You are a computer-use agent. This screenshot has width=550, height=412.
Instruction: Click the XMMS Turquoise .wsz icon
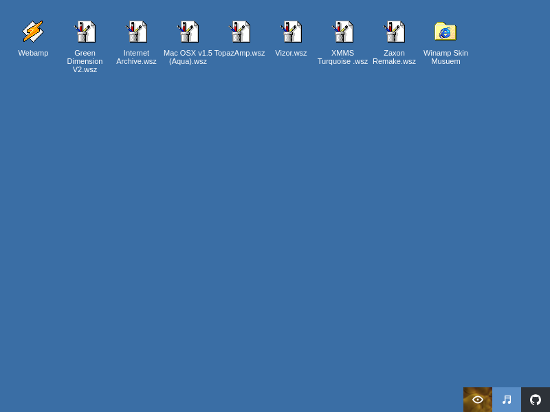[x=342, y=32]
